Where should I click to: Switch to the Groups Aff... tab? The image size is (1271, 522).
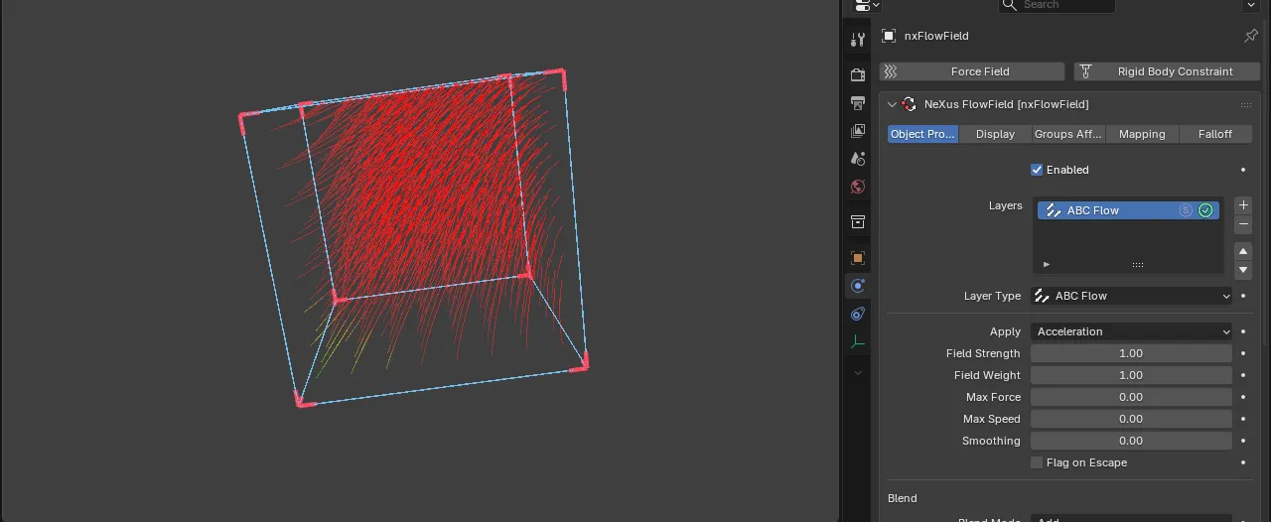1068,134
